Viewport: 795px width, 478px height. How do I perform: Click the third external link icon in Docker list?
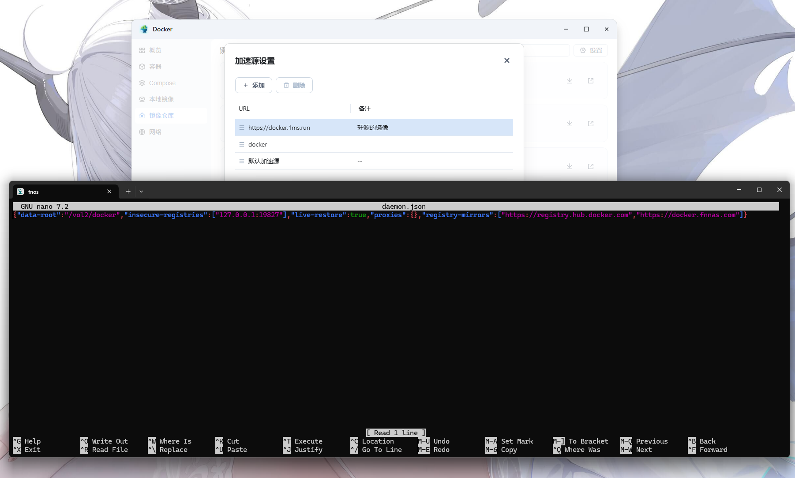tap(591, 166)
